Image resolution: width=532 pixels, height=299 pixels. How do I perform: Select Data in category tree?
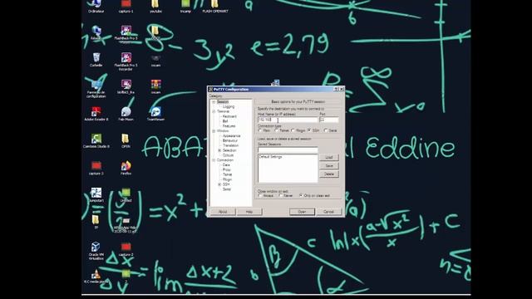click(226, 164)
